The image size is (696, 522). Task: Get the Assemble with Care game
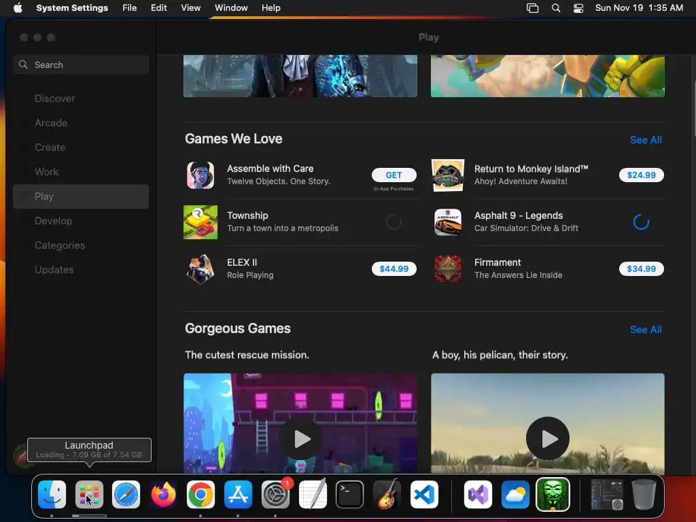pos(394,175)
